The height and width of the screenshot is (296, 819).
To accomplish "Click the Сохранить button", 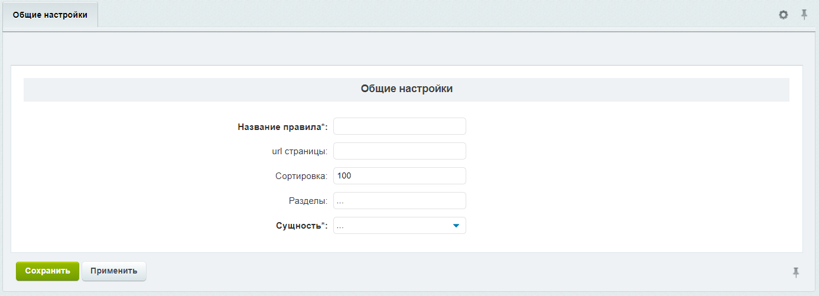I will coord(47,271).
